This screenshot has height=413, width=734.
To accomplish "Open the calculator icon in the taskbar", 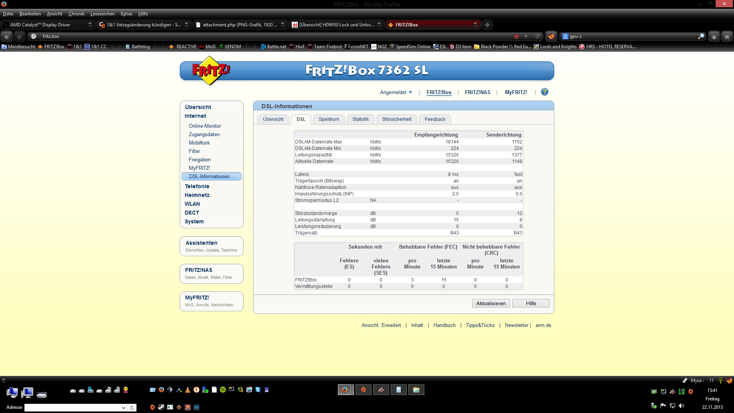I will coord(398,390).
